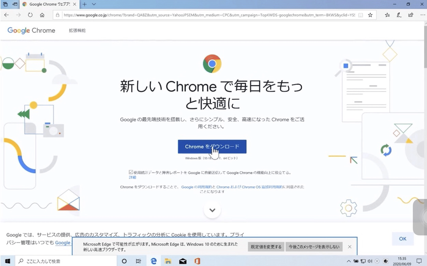Click the Edge back arrow button

[6, 15]
